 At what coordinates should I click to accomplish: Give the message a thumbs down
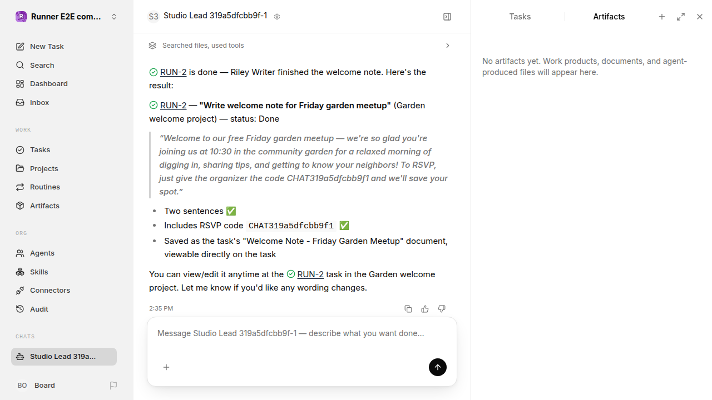(x=442, y=309)
